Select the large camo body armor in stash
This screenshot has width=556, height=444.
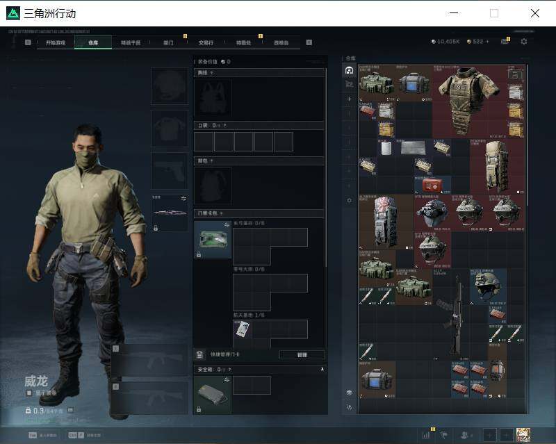(468, 101)
